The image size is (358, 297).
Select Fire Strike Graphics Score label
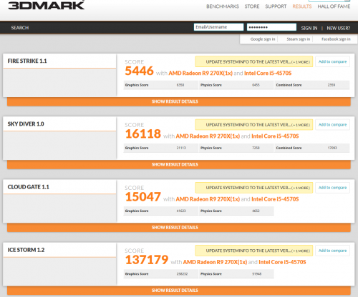coord(137,85)
